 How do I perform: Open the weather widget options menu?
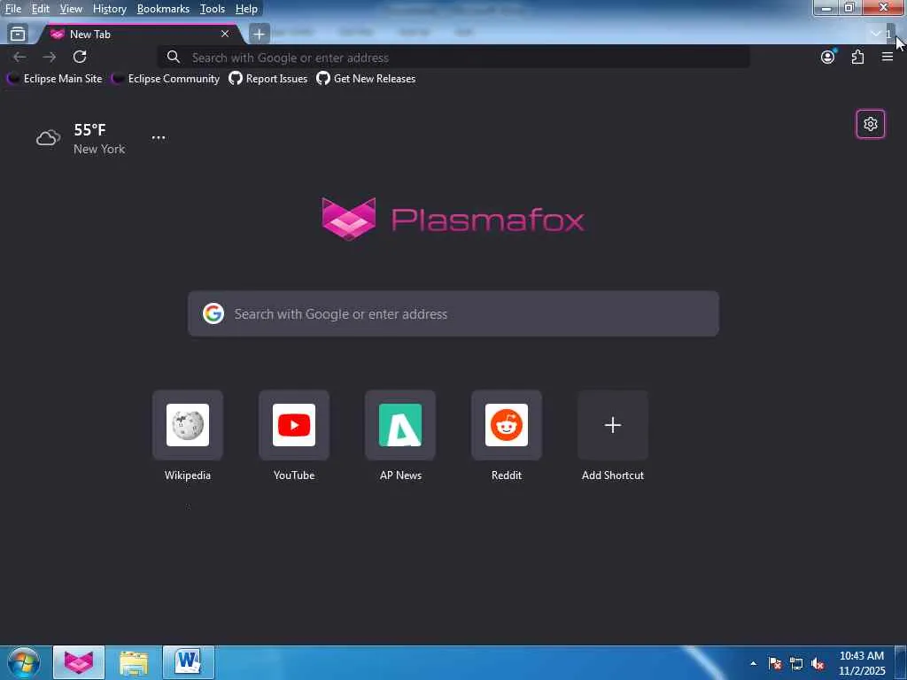point(158,137)
